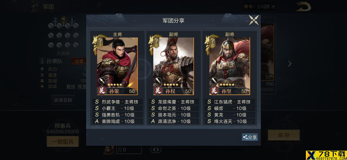Click the 令 7 cost badge on 孙策

click(x=100, y=42)
